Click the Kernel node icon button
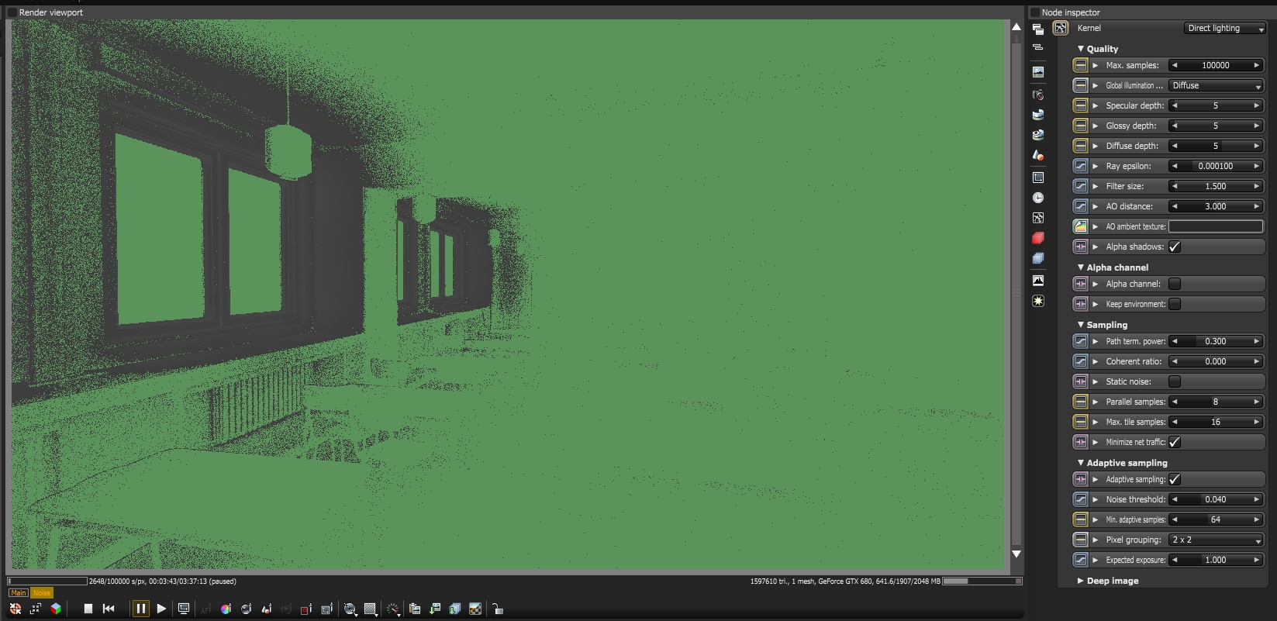1277x621 pixels. coord(1061,28)
